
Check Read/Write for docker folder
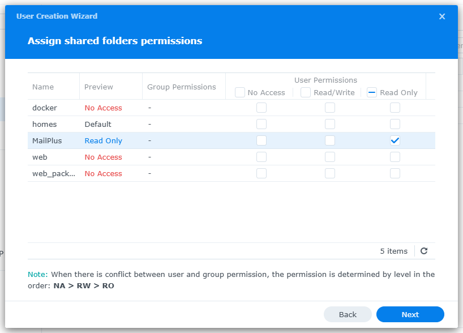click(330, 108)
